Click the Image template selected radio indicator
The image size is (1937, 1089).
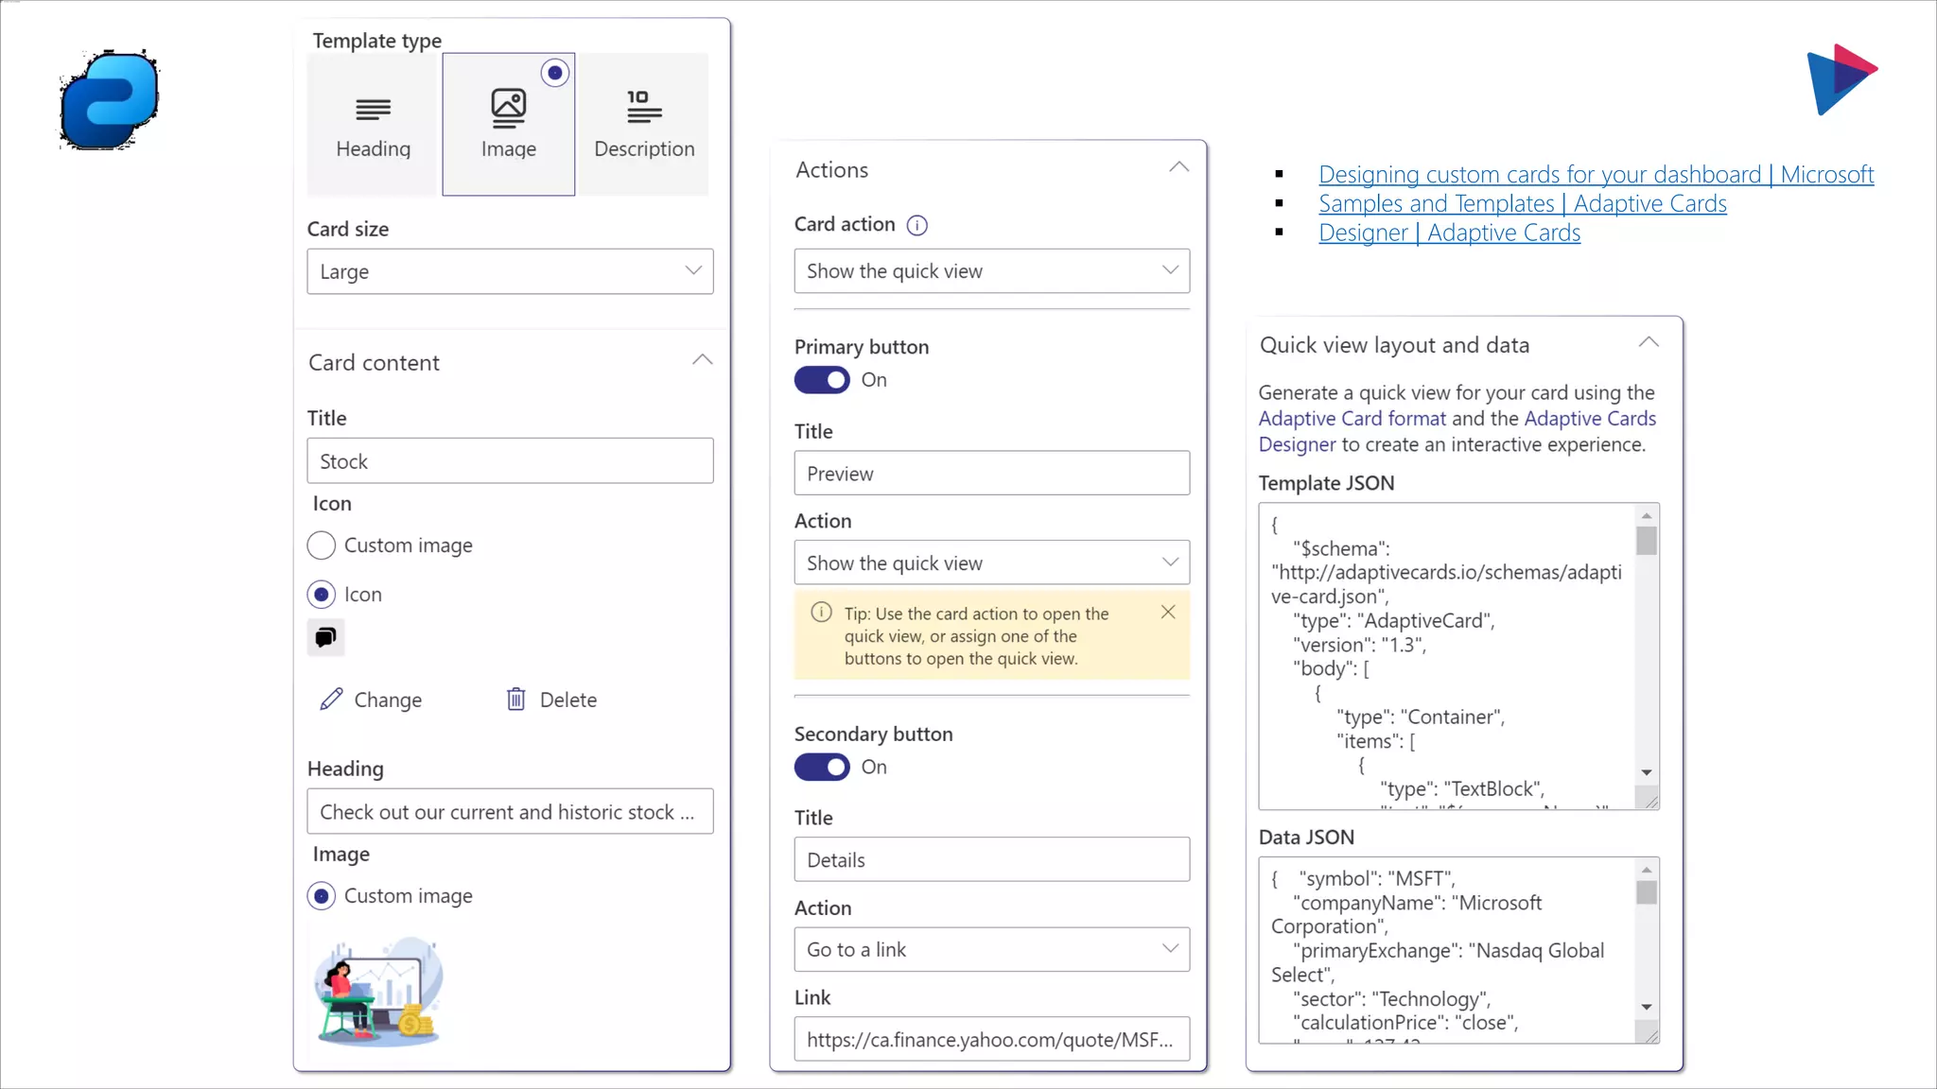tap(555, 73)
